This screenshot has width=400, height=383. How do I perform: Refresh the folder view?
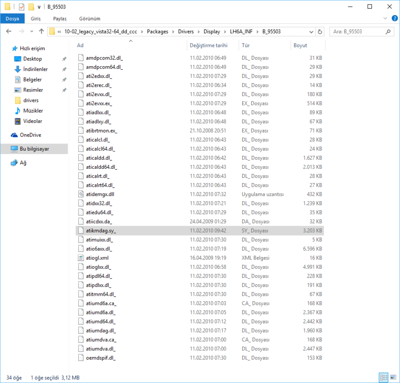pyautogui.click(x=320, y=32)
